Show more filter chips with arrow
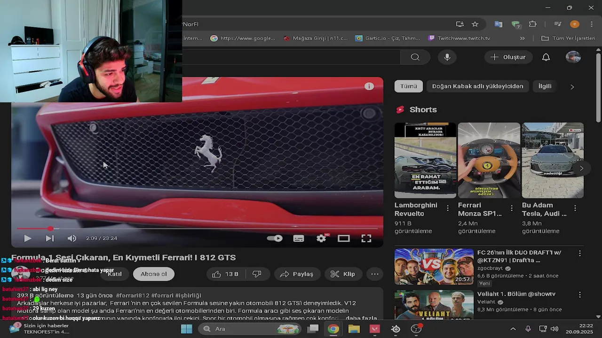This screenshot has height=338, width=602. tap(572, 87)
